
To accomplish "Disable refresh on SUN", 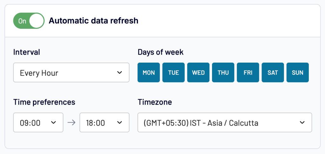I will pyautogui.click(x=297, y=73).
